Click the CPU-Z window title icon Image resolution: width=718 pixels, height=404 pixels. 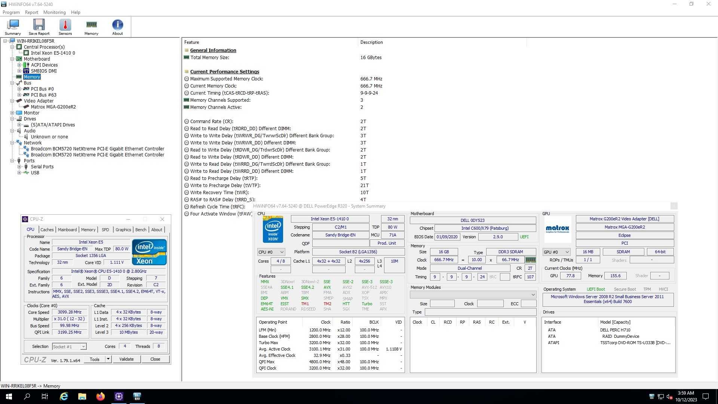point(25,219)
